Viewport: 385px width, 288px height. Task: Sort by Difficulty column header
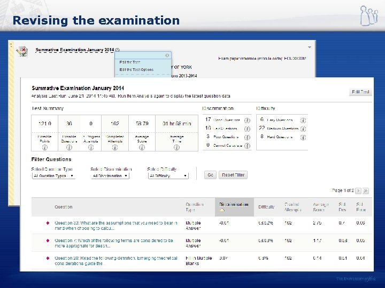pos(266,207)
